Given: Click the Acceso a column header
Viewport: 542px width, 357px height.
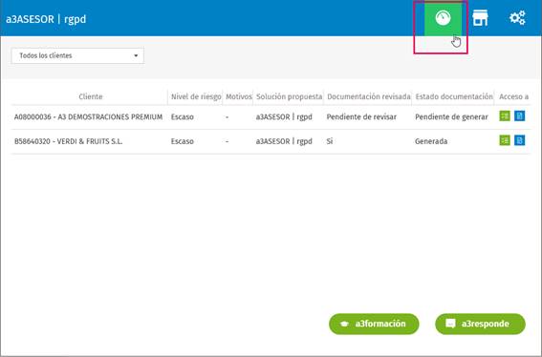Looking at the screenshot, I should [513, 96].
